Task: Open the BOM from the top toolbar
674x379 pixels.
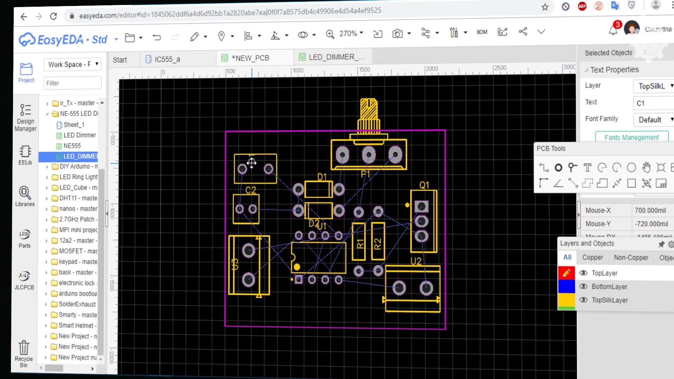Action: [x=482, y=32]
